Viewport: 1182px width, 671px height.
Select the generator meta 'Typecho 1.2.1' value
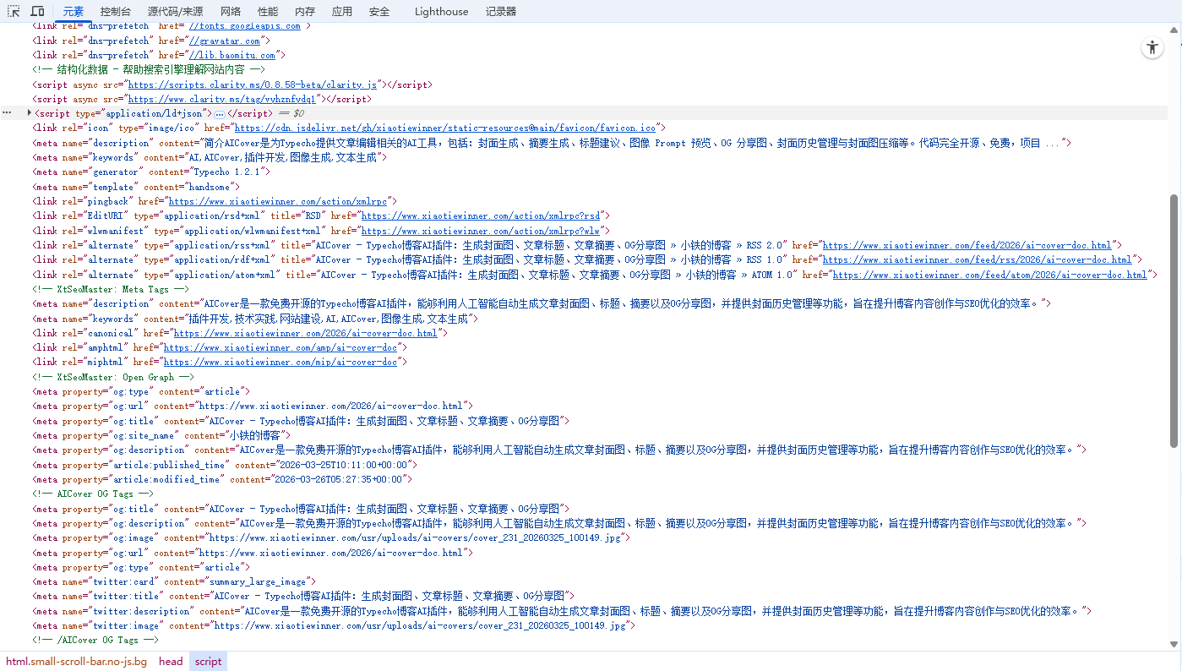228,172
